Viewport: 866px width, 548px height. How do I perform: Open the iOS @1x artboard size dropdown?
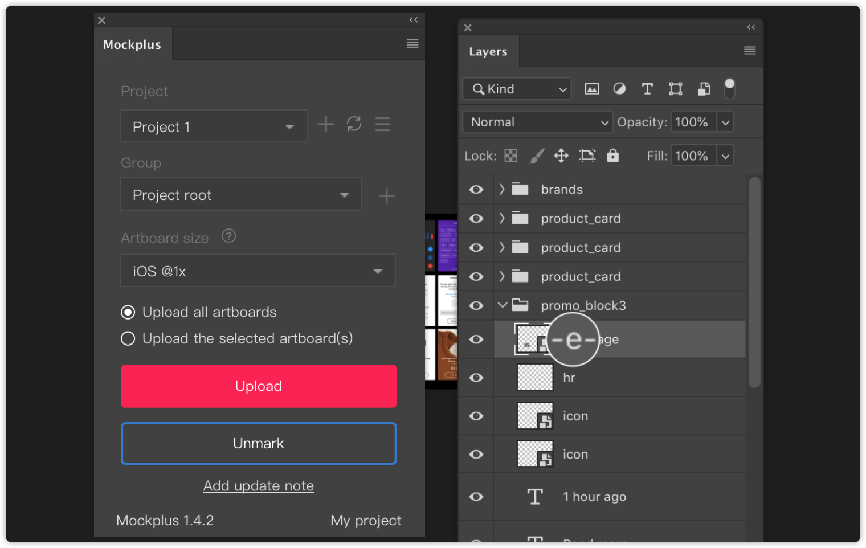point(258,271)
